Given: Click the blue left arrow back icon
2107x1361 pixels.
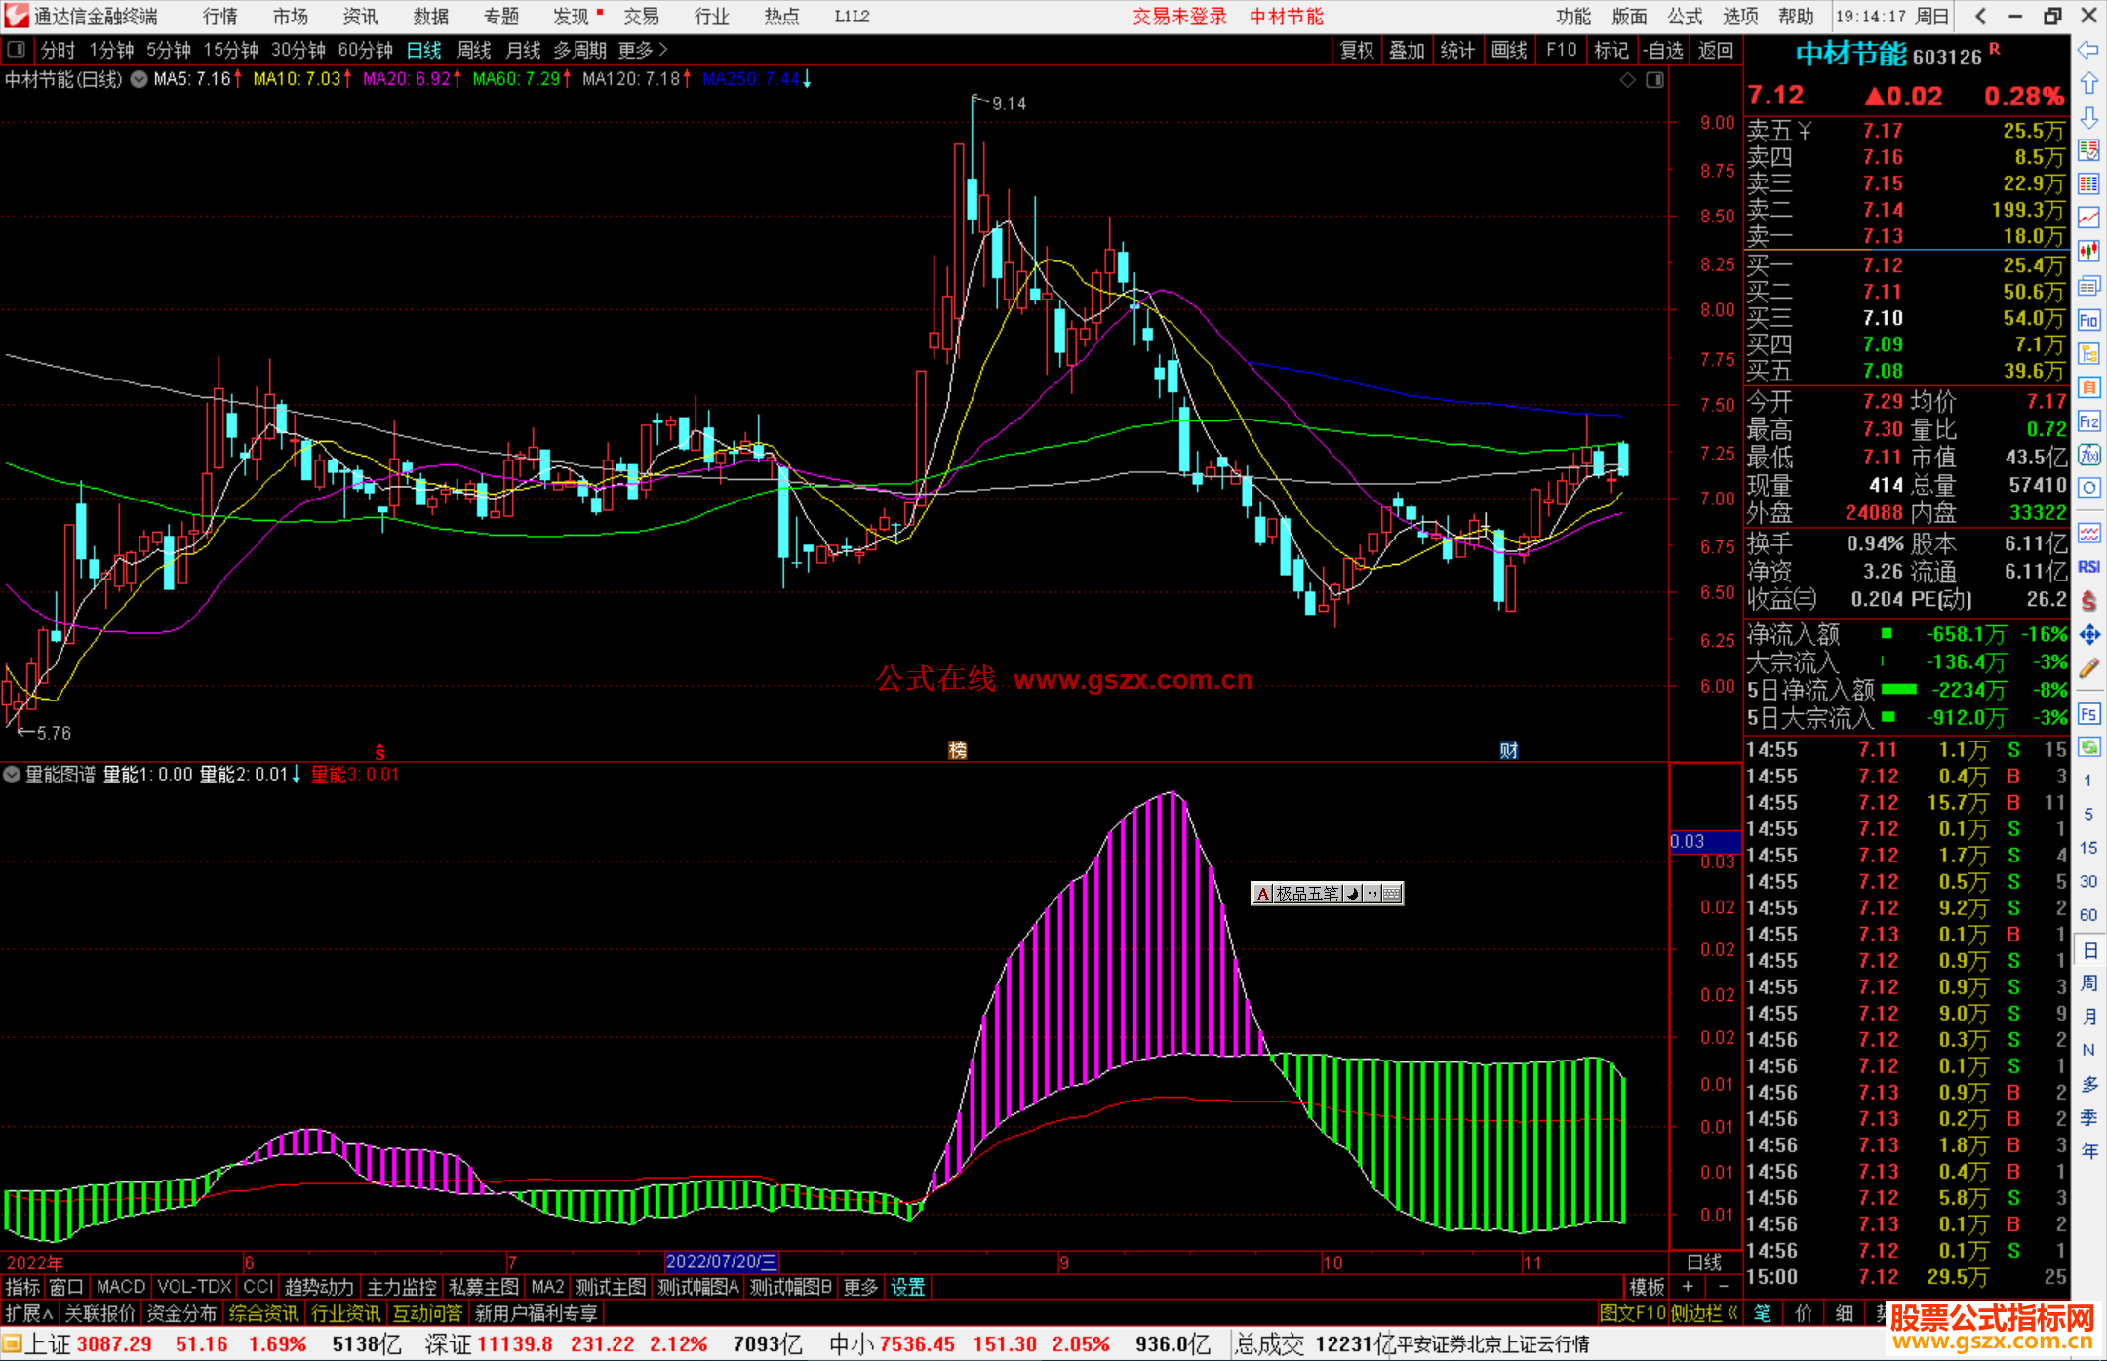Looking at the screenshot, I should coord(2088,49).
